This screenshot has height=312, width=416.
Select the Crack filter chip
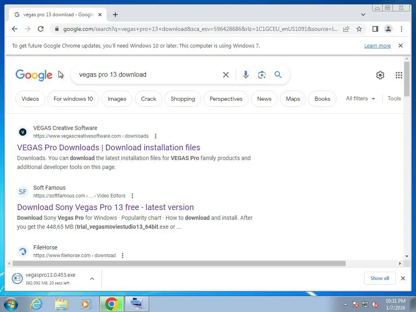[x=149, y=99]
